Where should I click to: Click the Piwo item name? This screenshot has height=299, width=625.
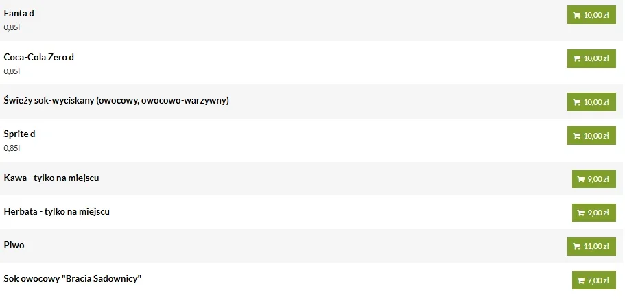[14, 245]
